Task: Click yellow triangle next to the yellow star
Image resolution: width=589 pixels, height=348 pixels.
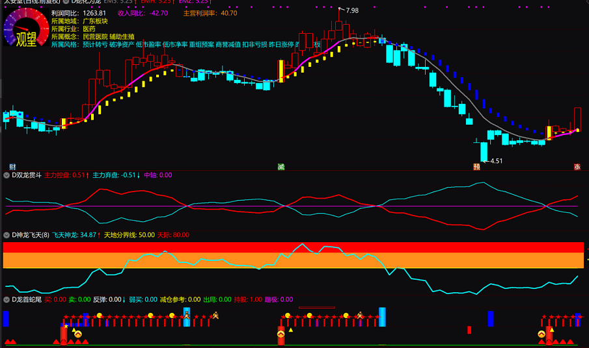Action: click(74, 330)
